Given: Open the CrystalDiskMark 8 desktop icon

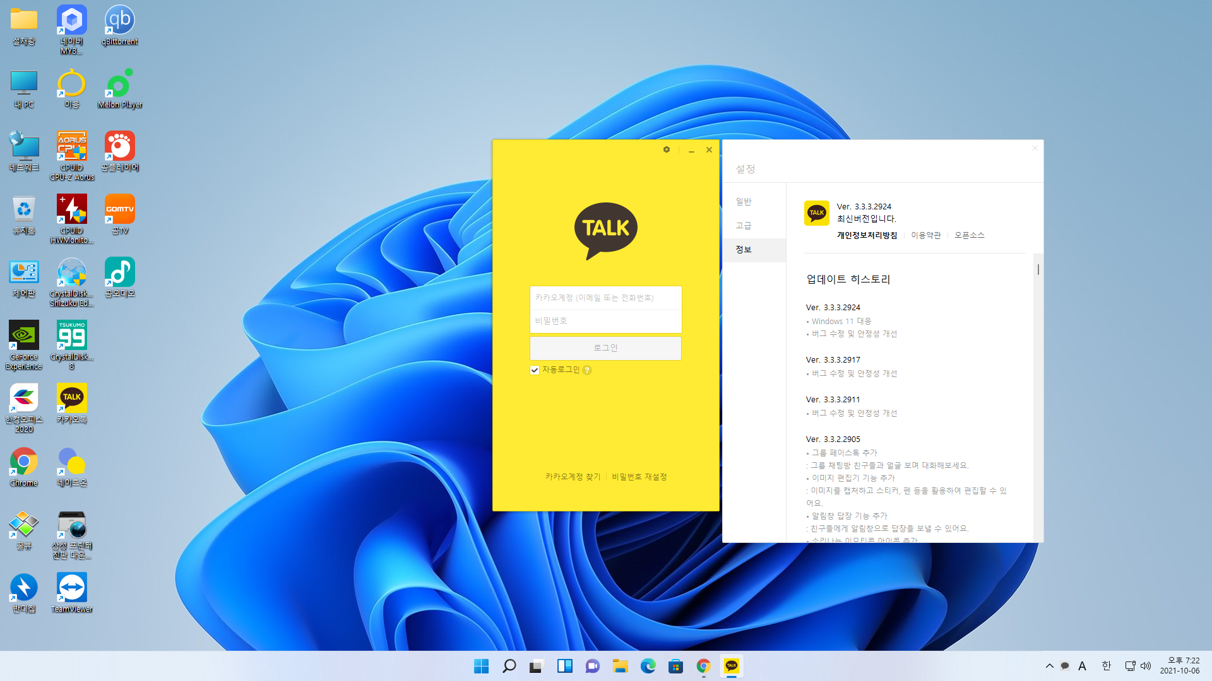Looking at the screenshot, I should coord(72,345).
